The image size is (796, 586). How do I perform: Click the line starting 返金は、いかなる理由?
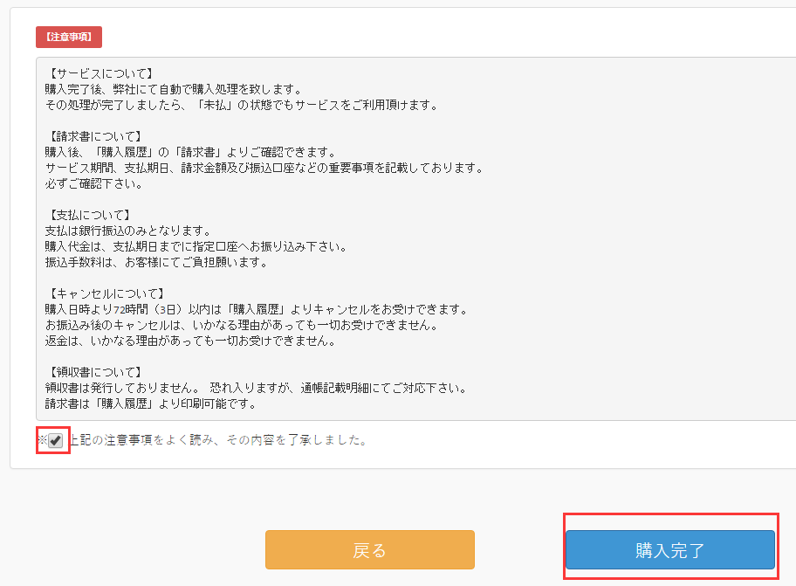coord(190,341)
